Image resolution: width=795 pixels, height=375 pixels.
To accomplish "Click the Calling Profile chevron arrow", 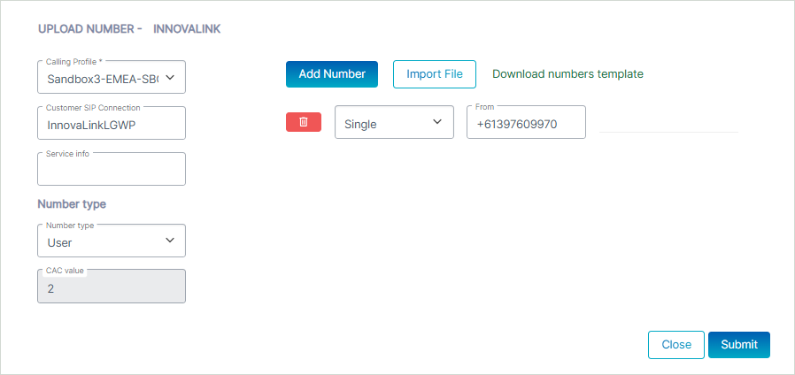I will (171, 78).
